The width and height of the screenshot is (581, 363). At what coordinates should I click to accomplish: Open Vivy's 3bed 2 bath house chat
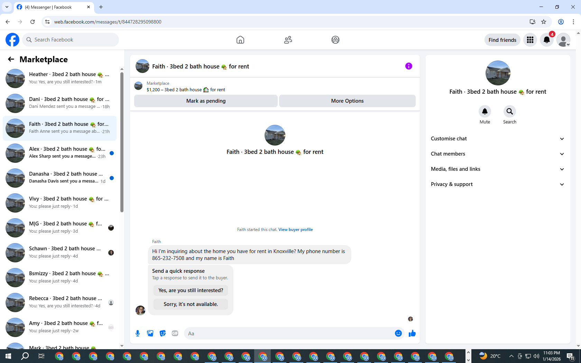point(59,203)
